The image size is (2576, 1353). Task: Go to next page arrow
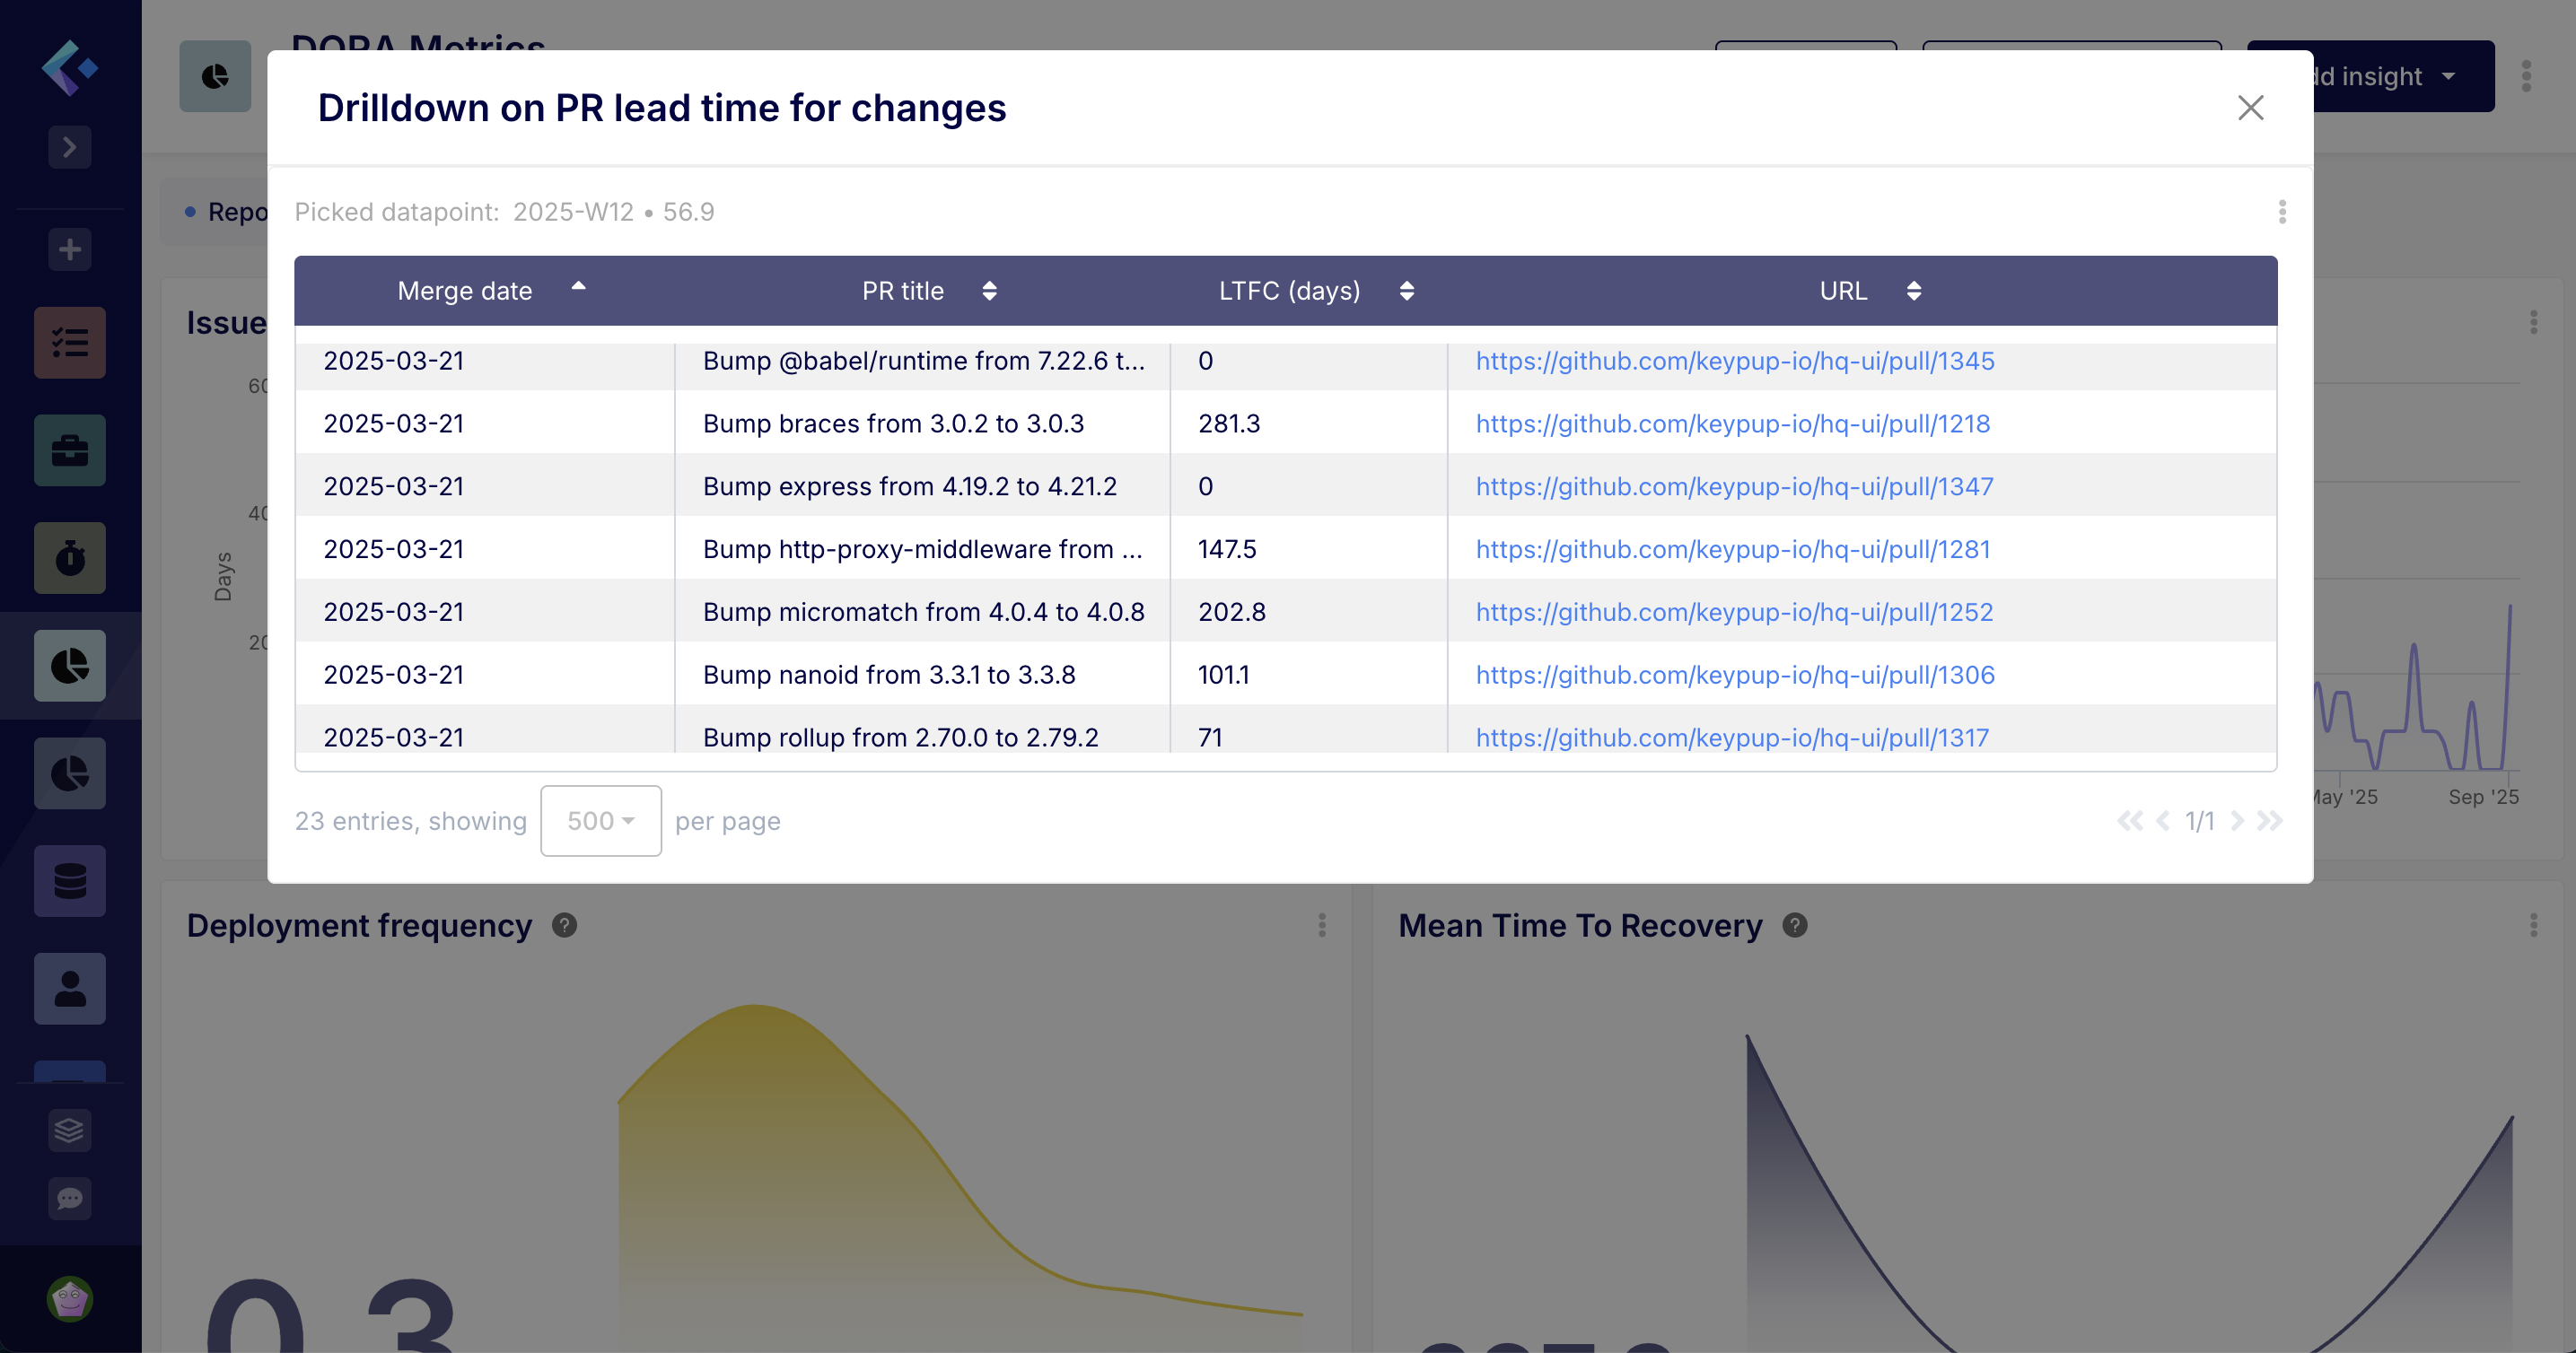point(2237,820)
